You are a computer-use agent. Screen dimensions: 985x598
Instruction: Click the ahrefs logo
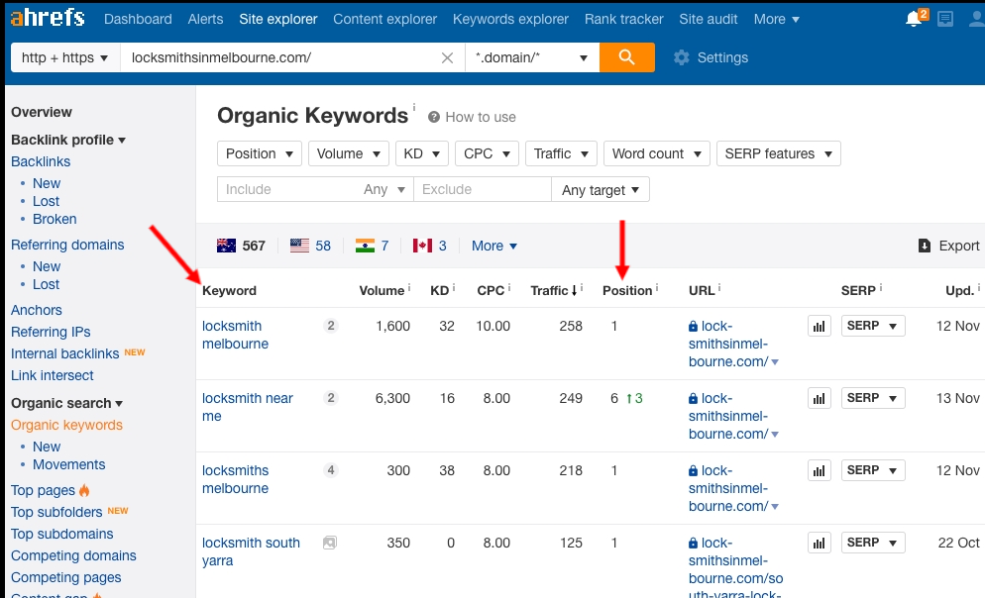click(48, 18)
